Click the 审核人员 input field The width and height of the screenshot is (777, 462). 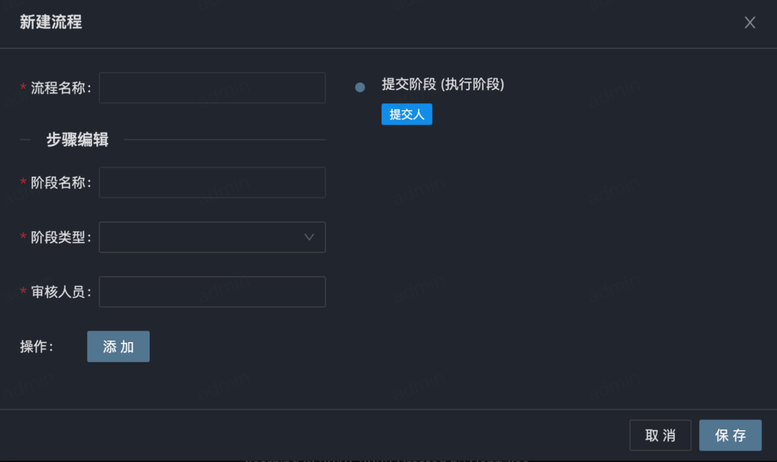(212, 292)
